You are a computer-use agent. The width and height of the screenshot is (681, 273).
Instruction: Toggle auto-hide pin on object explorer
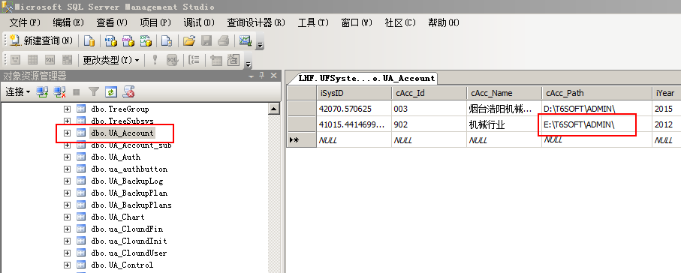(x=261, y=76)
